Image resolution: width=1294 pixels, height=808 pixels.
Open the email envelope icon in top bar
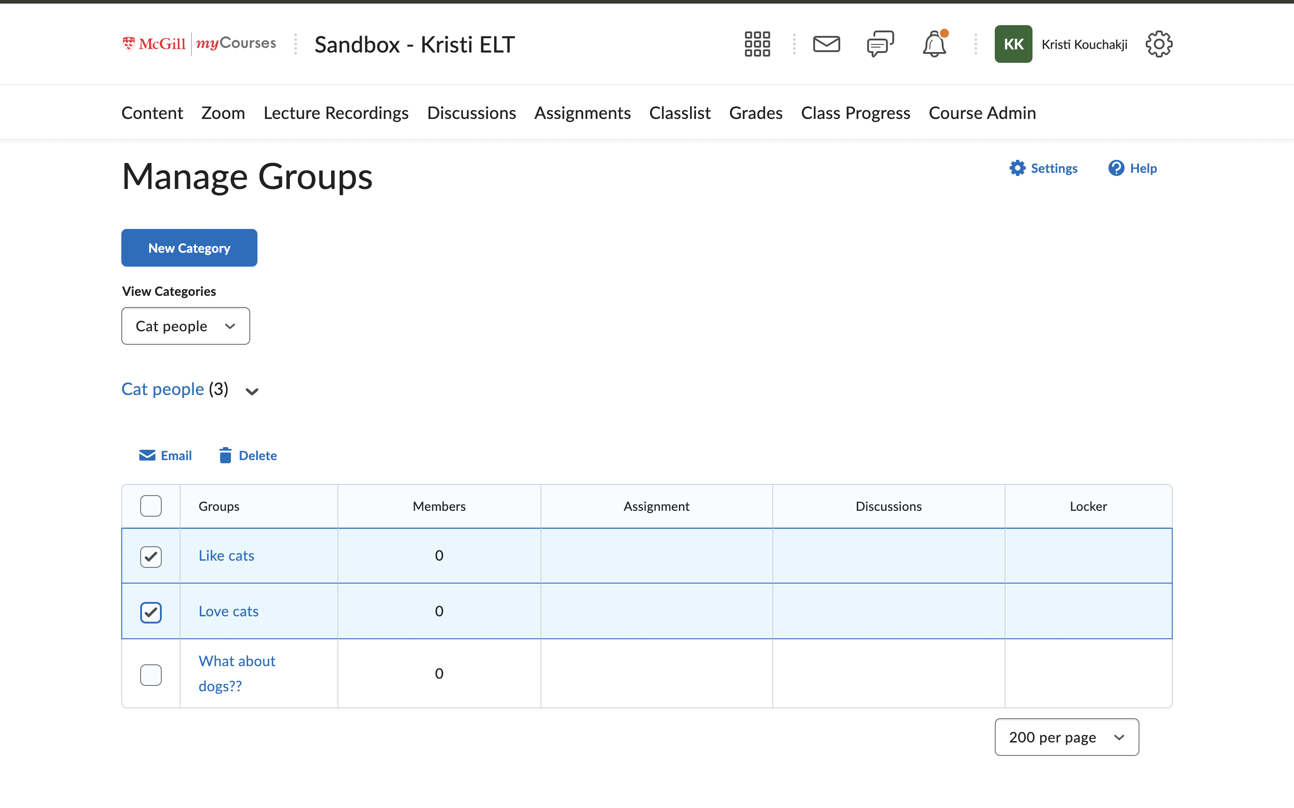tap(827, 44)
